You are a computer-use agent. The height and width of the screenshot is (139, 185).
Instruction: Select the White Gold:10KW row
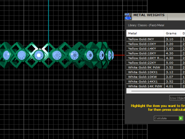[156, 77]
